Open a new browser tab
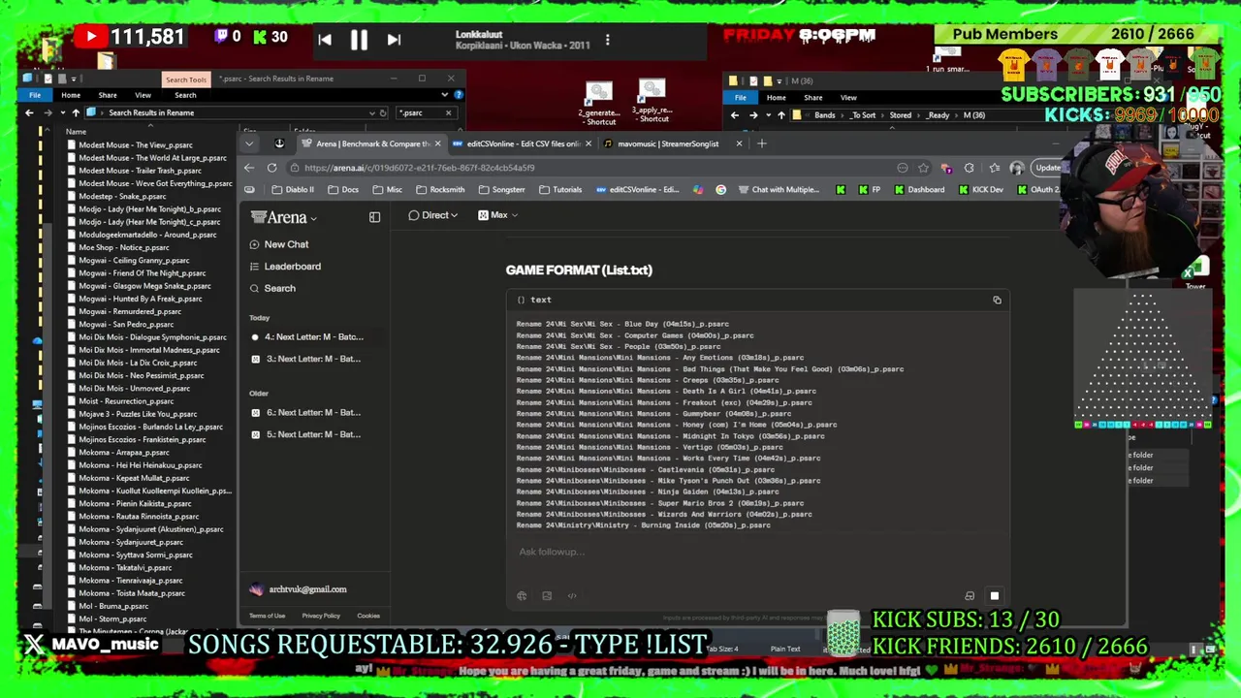Image resolution: width=1241 pixels, height=698 pixels. (762, 143)
